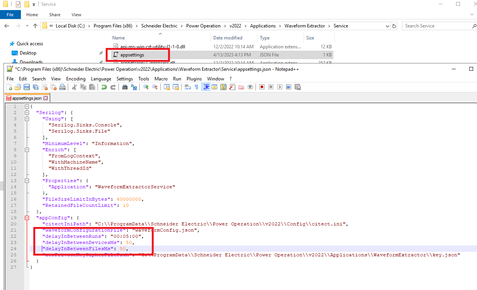Close the appsettings.json tab via X

(45, 98)
